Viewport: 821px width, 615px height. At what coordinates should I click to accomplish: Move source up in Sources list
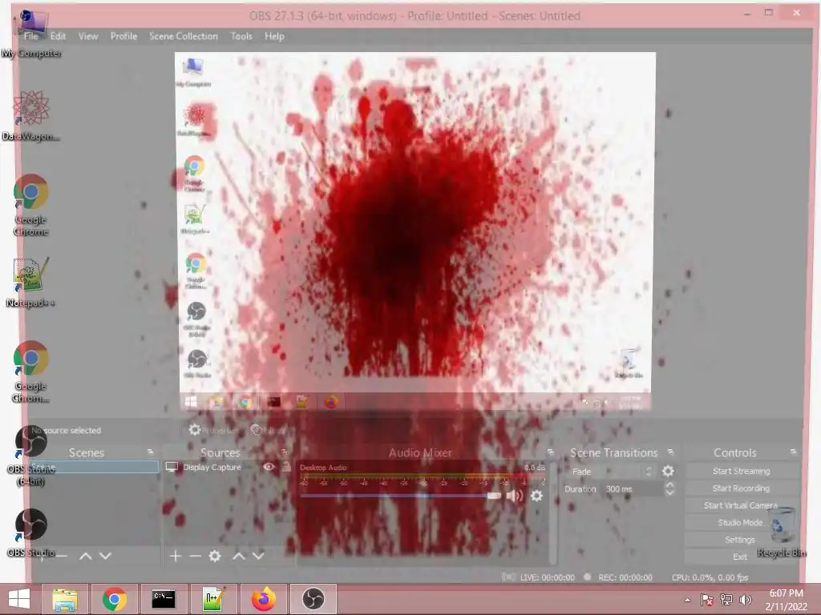point(239,556)
